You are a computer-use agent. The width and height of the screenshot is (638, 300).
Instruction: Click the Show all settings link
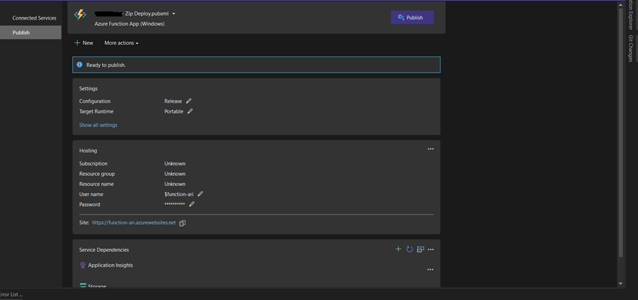point(98,125)
